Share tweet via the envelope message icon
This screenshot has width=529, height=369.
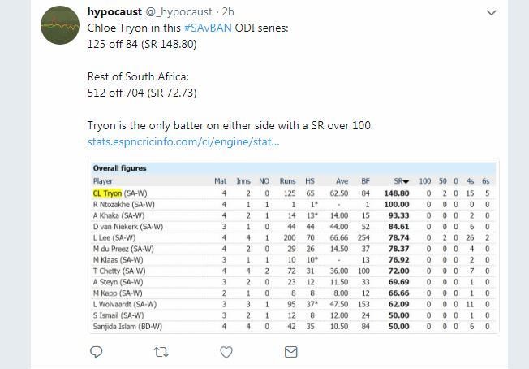click(x=290, y=352)
